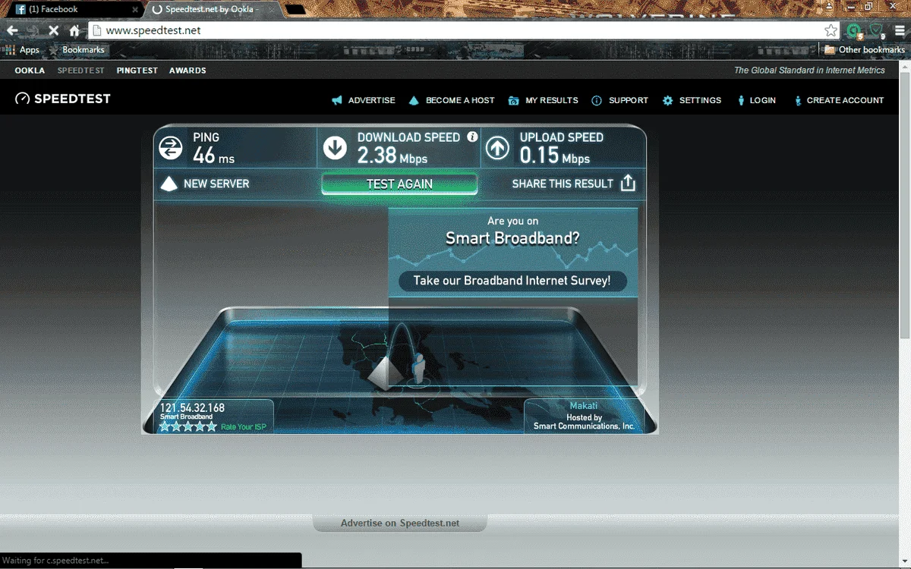Open the AWARDS navigation link
The image size is (911, 569).
coord(188,71)
